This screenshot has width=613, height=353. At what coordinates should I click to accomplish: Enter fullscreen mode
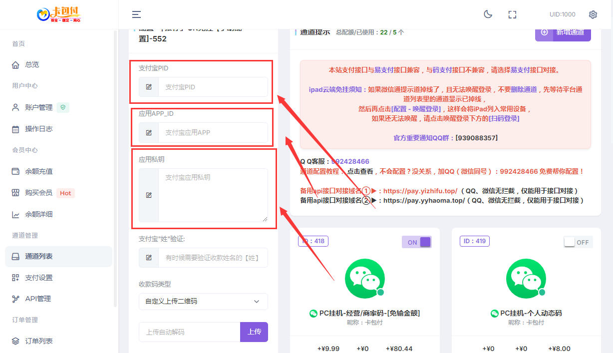[x=512, y=14]
